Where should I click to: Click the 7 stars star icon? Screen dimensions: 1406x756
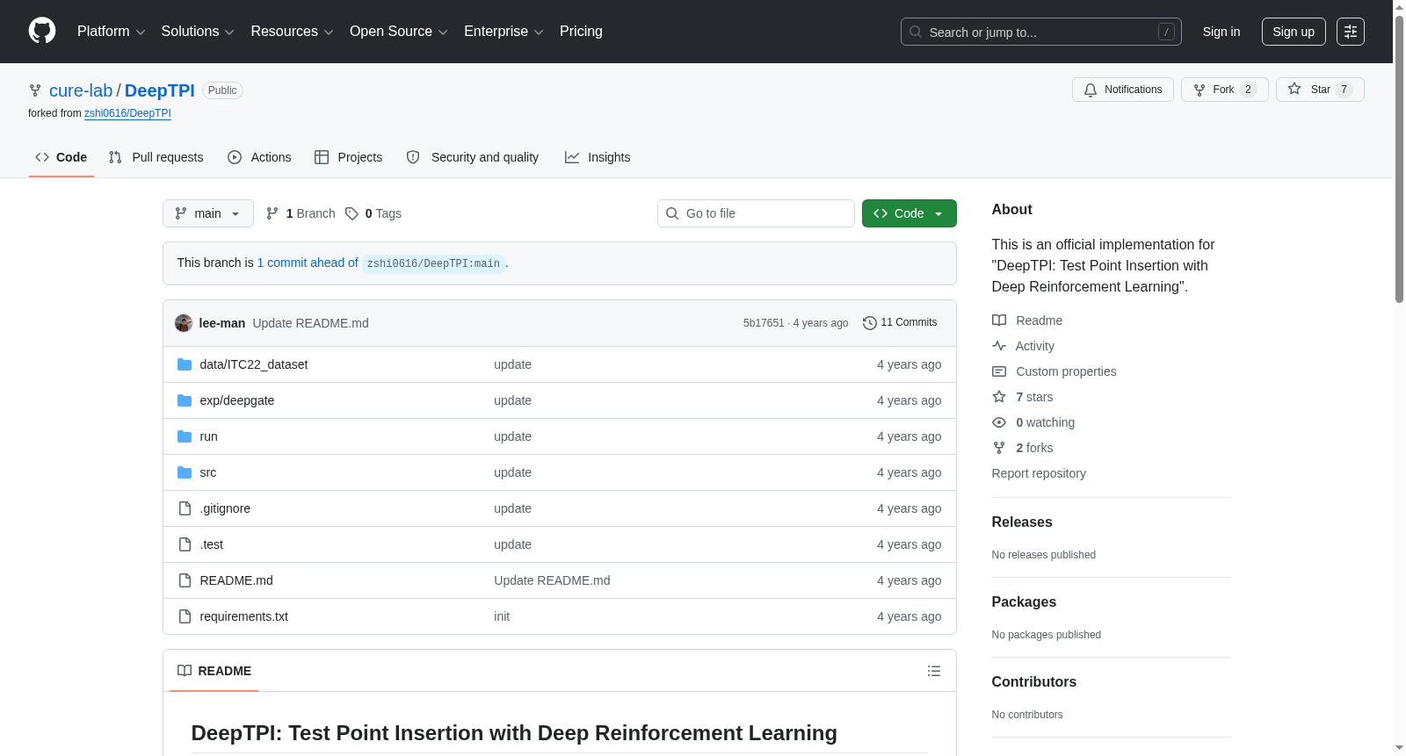999,397
